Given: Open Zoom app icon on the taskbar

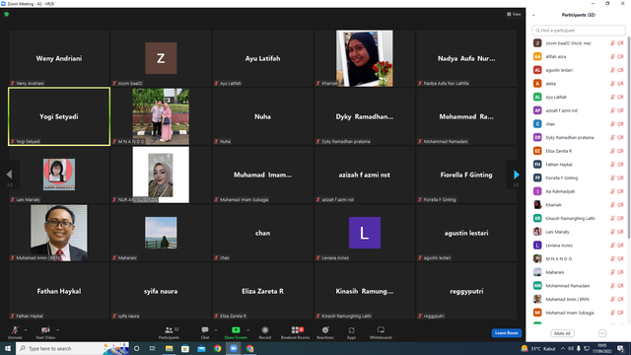Looking at the screenshot, I should [x=234, y=348].
